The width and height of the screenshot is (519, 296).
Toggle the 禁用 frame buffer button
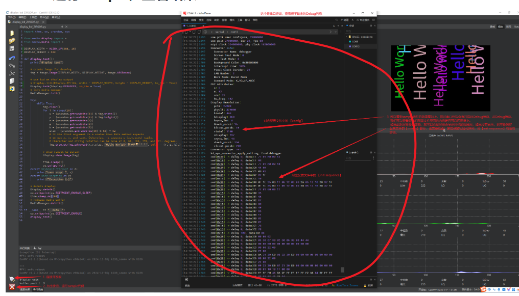[x=509, y=26]
